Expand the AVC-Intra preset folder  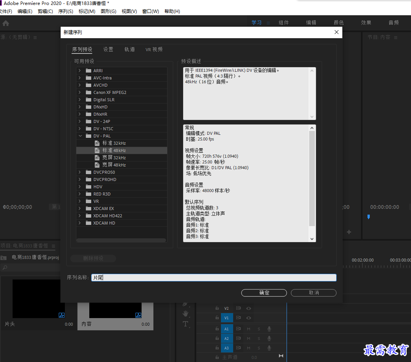[x=80, y=78]
